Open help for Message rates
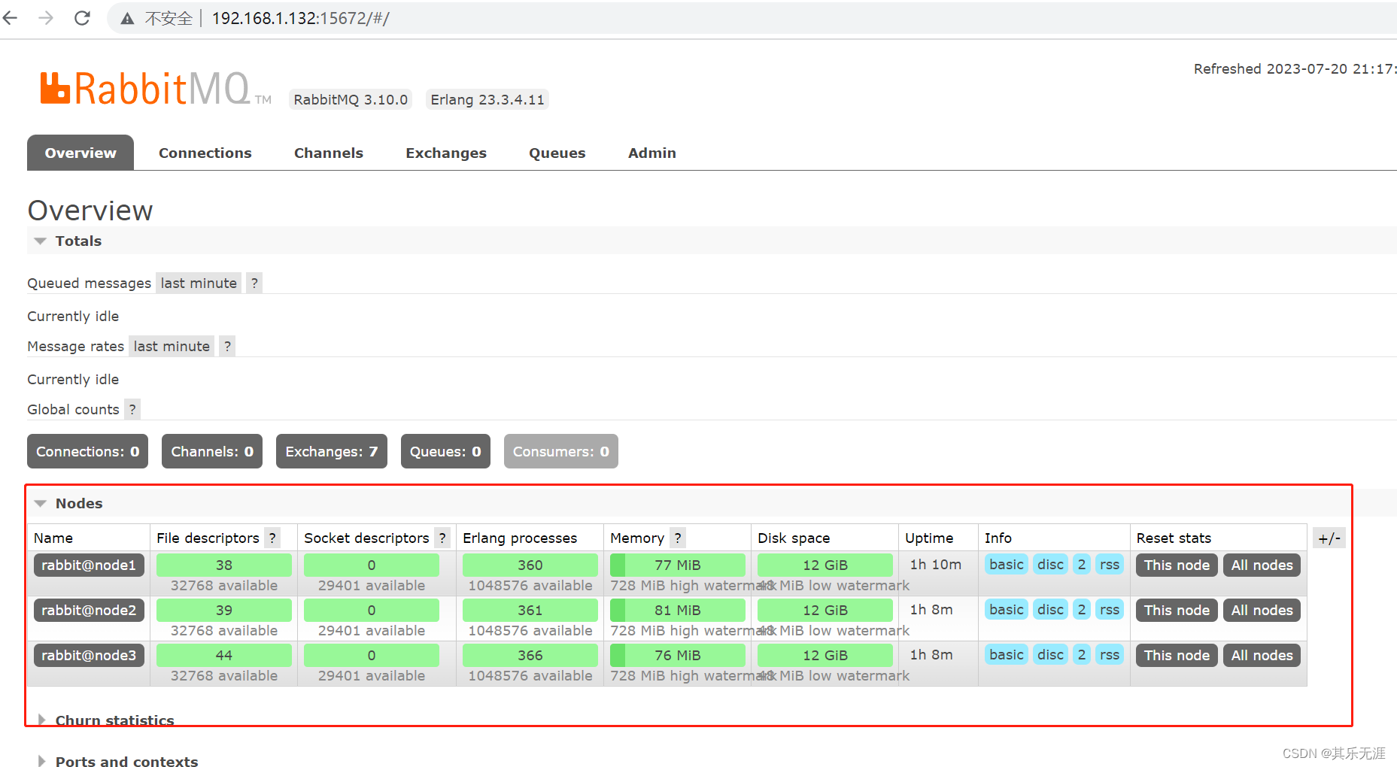1397x767 pixels. (227, 346)
